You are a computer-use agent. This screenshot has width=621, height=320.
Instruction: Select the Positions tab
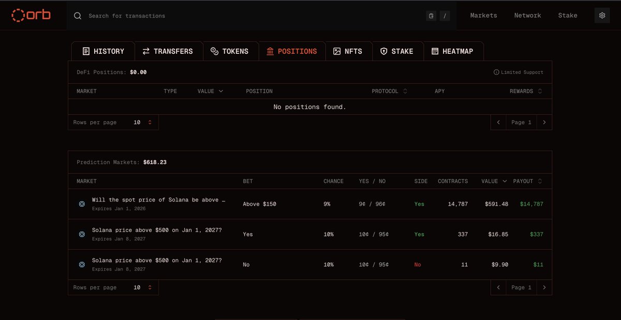pyautogui.click(x=292, y=51)
